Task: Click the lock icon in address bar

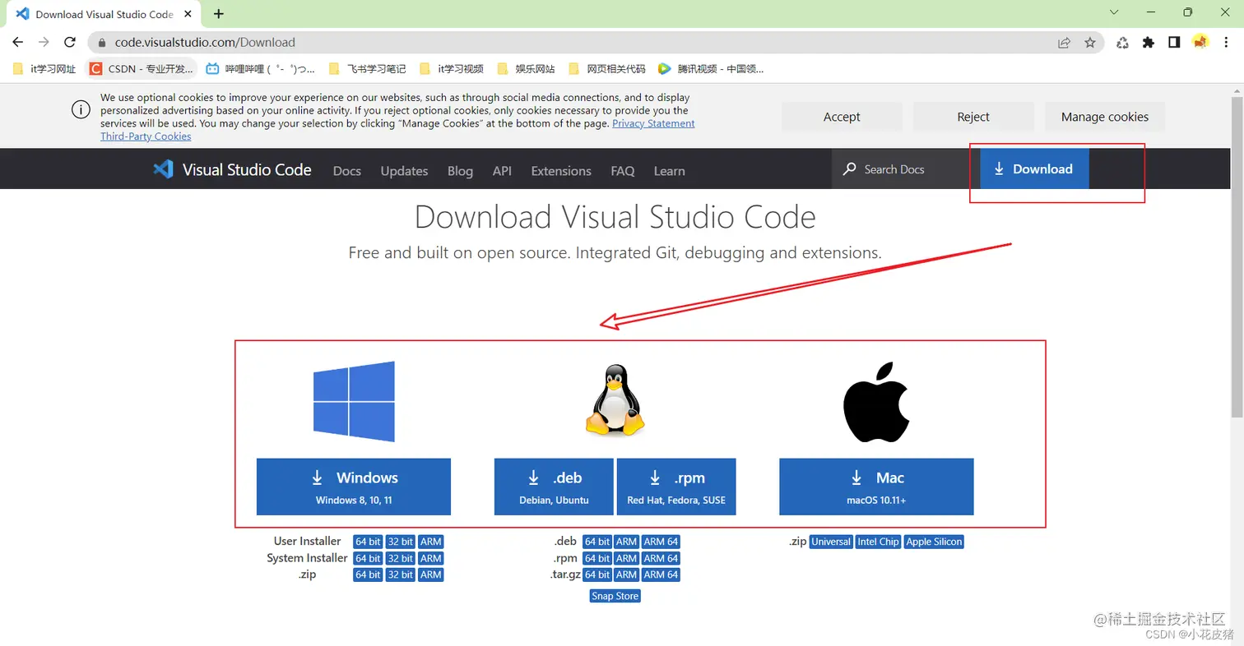Action: 102,43
